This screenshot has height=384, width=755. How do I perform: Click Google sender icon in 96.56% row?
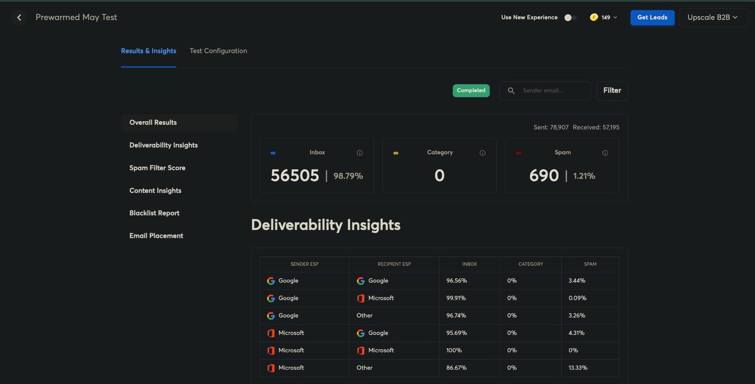click(x=271, y=281)
